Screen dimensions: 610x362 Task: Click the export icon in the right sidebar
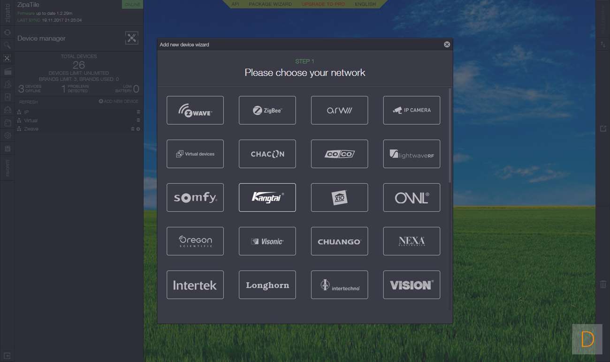click(x=603, y=128)
